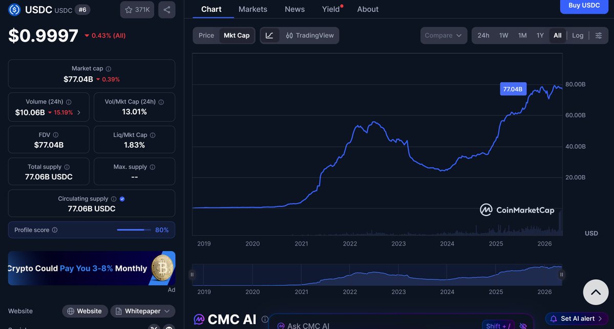Open the Markets tab
614x329 pixels.
coord(252,9)
